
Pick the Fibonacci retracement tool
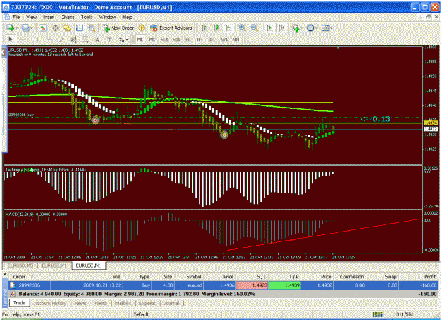[86, 40]
